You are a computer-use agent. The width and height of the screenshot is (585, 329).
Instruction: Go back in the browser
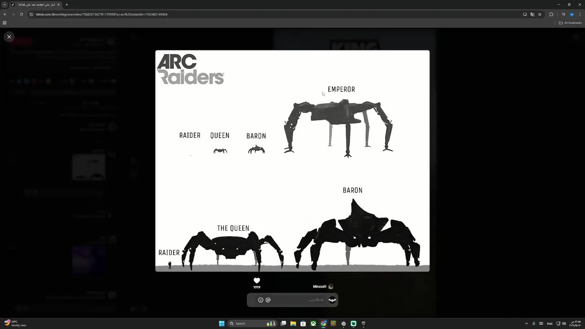(x=5, y=14)
